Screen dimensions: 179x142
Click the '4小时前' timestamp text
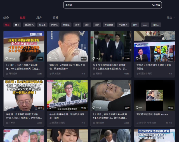point(169,123)
